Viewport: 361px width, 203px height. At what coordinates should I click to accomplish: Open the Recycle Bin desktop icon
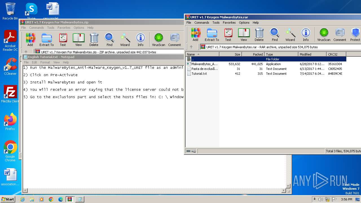tap(10, 11)
